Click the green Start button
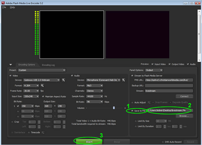202x145 pixels. (x=89, y=142)
